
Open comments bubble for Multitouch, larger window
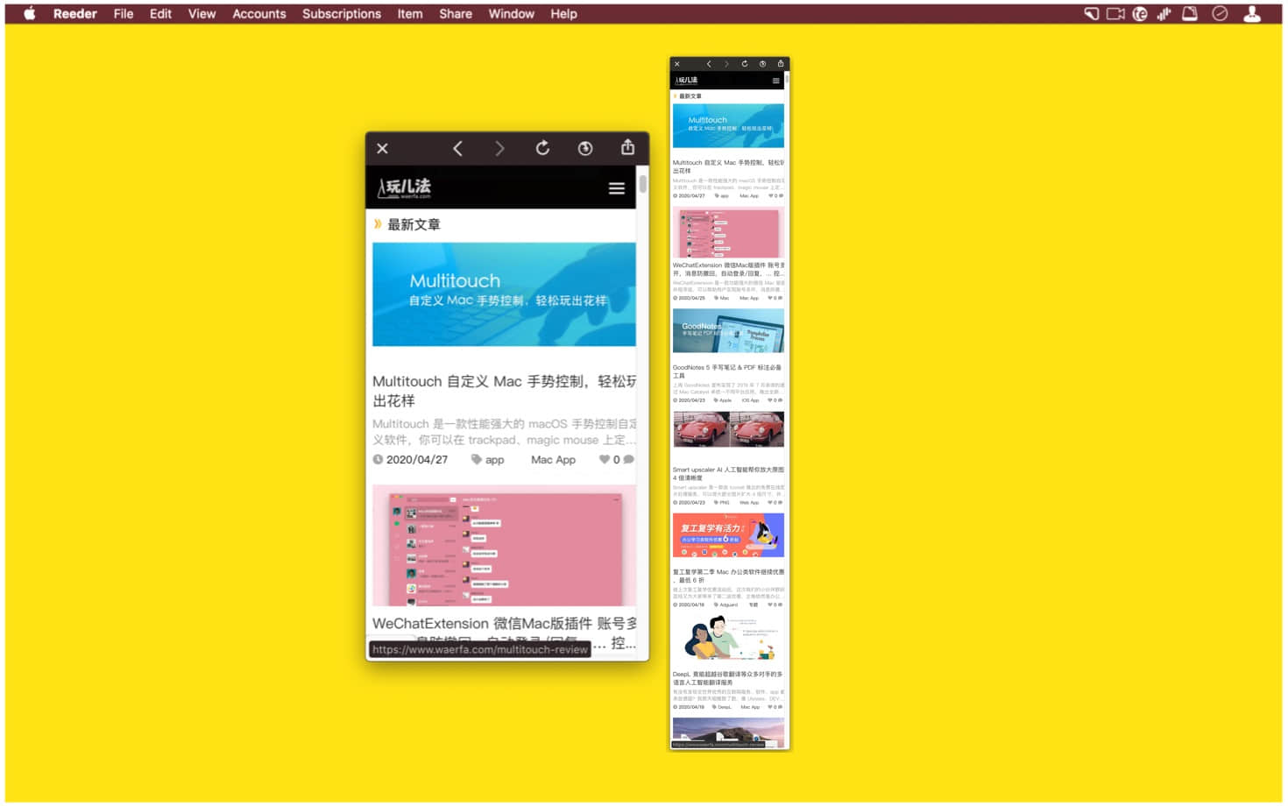(628, 459)
